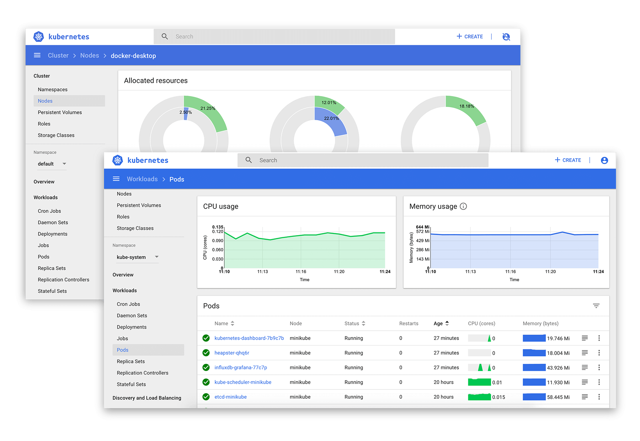640x441 pixels.
Task: Sort pods table by Age column
Action: (x=441, y=323)
